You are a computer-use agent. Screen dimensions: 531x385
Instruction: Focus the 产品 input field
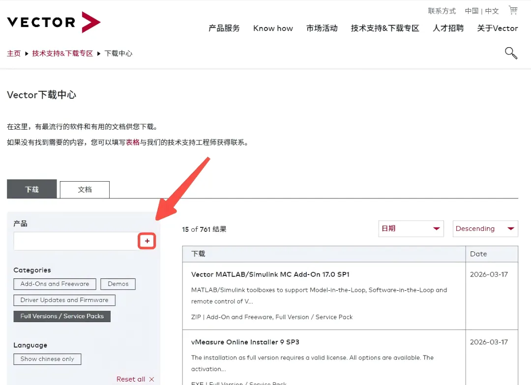76,241
